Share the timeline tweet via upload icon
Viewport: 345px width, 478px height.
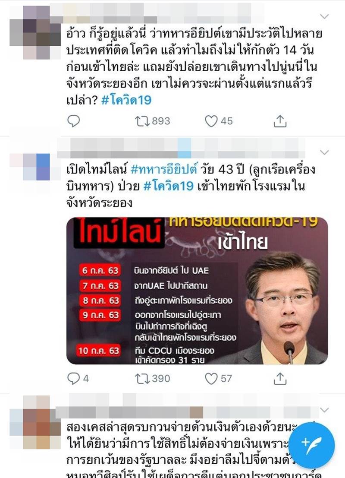[x=280, y=379]
